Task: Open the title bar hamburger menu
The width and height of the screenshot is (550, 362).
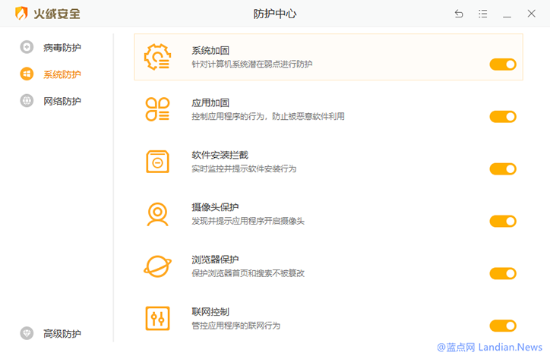Action: pyautogui.click(x=483, y=14)
